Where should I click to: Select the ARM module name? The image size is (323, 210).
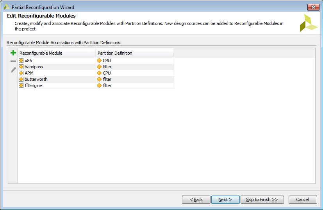29,73
